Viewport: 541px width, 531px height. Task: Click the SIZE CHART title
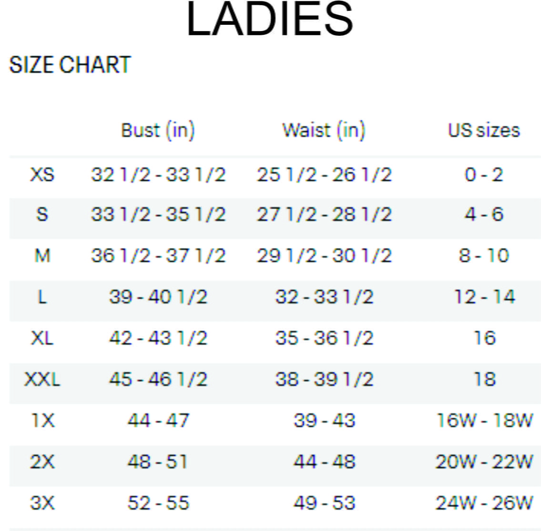[70, 65]
